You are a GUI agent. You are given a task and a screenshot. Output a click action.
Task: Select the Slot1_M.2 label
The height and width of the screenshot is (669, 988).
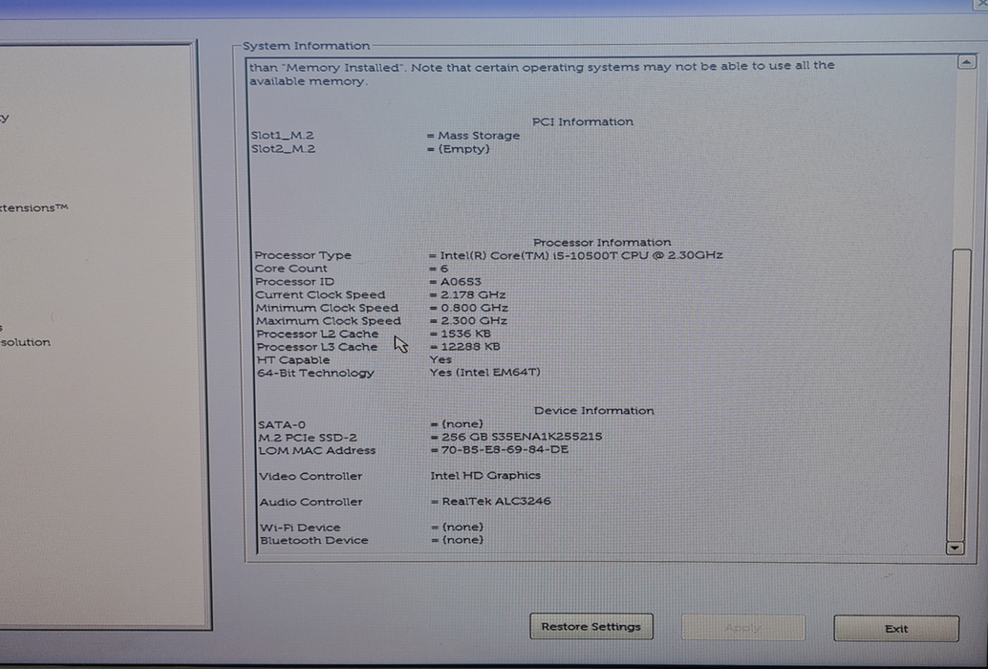282,136
